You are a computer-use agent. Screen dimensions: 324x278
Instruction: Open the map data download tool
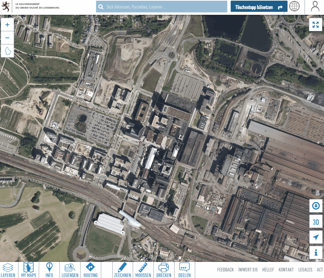(x=316, y=206)
